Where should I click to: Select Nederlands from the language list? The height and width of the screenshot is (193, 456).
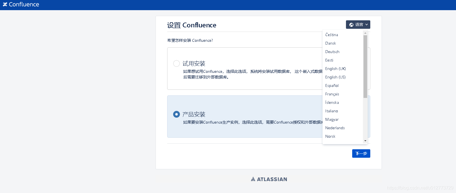tap(335, 128)
